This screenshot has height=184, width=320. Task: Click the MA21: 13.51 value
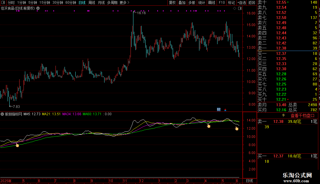[x=51, y=114]
